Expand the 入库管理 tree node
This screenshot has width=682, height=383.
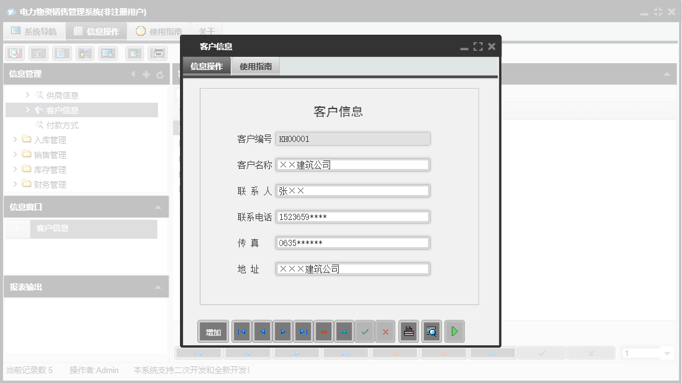tap(15, 139)
